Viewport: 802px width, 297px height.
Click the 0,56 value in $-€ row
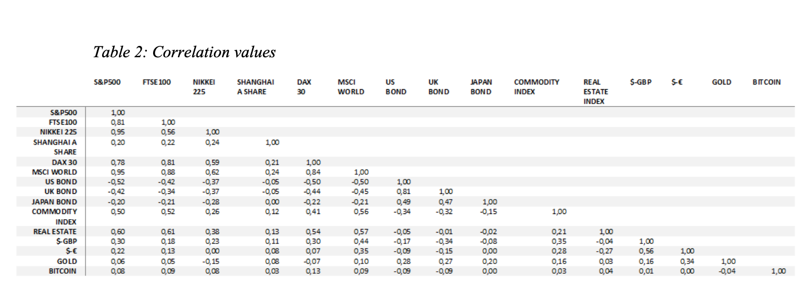[646, 251]
